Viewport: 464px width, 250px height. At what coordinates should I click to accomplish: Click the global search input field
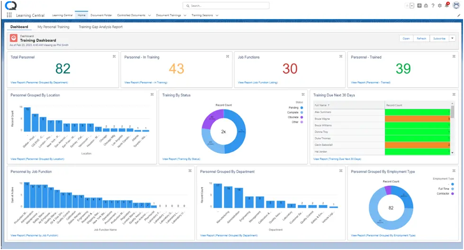pyautogui.click(x=226, y=6)
